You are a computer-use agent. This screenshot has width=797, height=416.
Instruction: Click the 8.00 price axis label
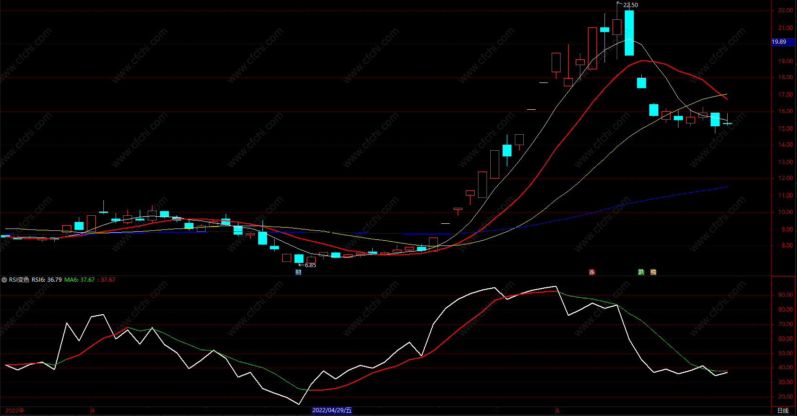tap(787, 245)
